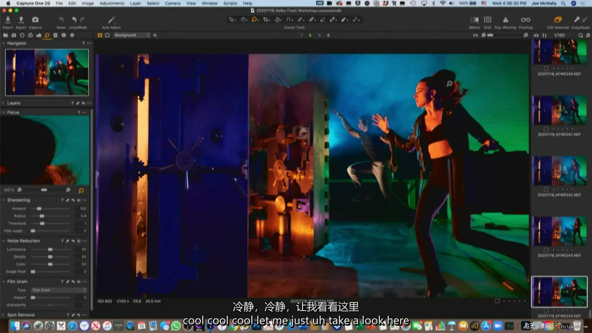Click the Copy adjustments arrow icon
The height and width of the screenshot is (333, 592).
[577, 20]
